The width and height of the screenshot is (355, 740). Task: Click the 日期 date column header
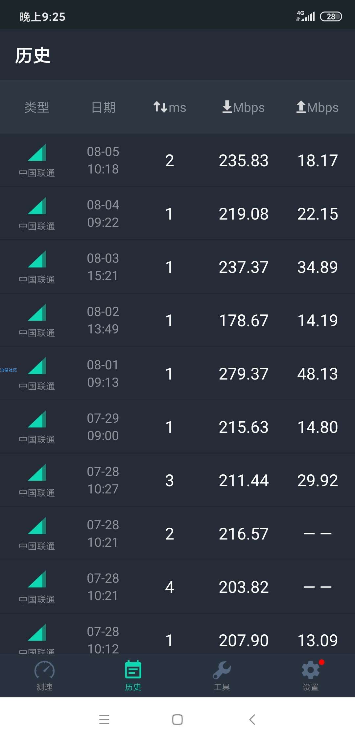tap(103, 107)
